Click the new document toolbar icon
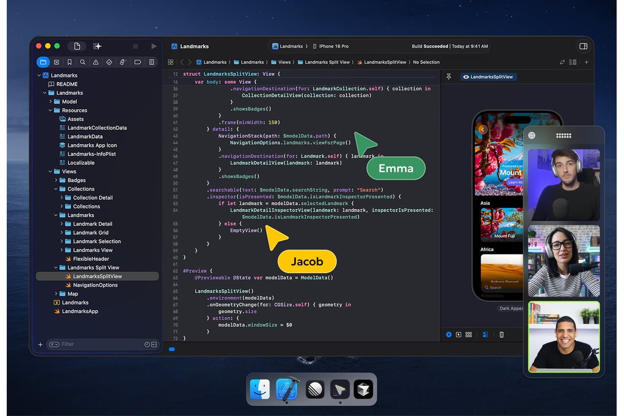The image size is (624, 416). pyautogui.click(x=77, y=46)
